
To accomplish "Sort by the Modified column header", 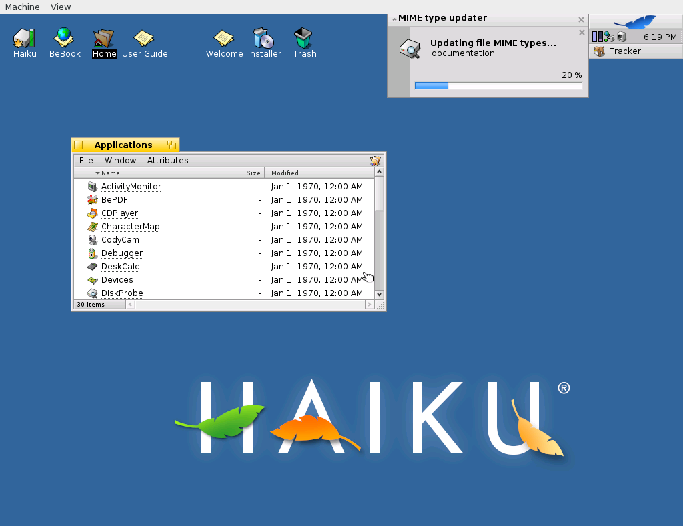I will coord(319,173).
